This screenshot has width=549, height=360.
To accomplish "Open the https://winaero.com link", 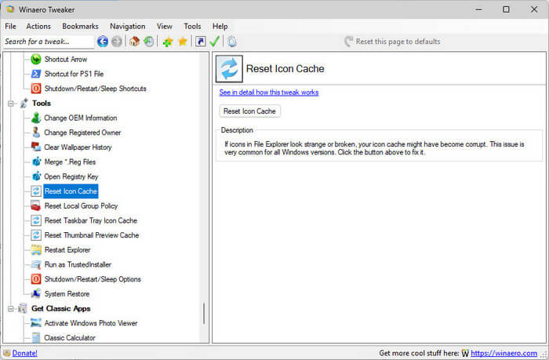I will pyautogui.click(x=504, y=353).
